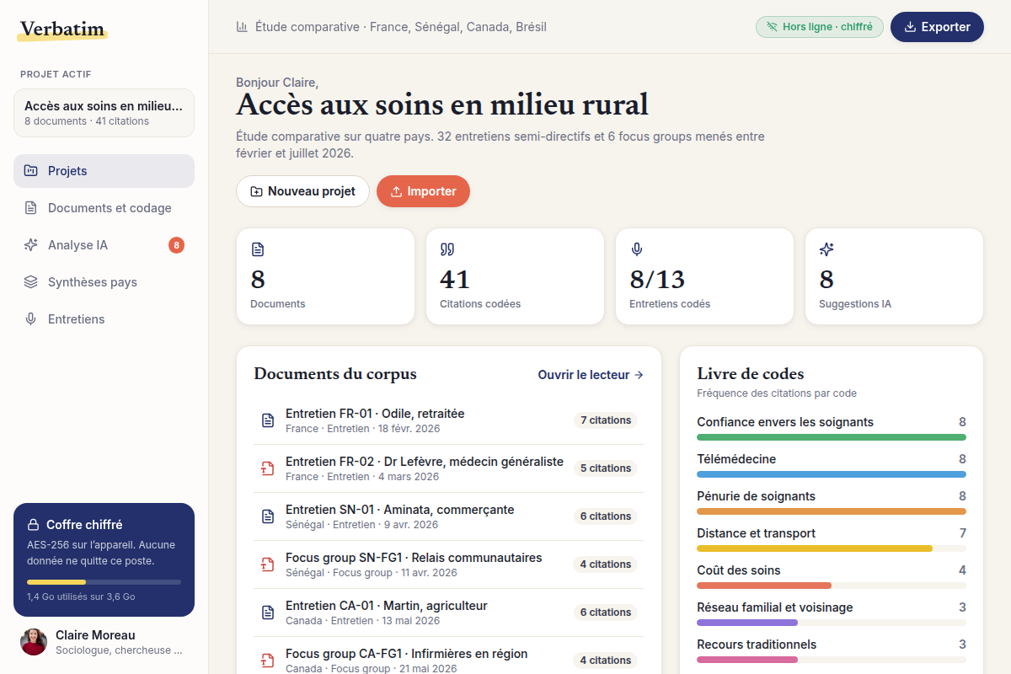The width and height of the screenshot is (1011, 674).
Task: Click the 7 citations badge for FR-01
Action: point(606,420)
